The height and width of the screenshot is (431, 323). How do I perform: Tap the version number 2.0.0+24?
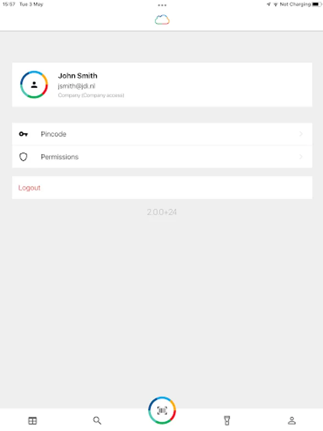[162, 212]
